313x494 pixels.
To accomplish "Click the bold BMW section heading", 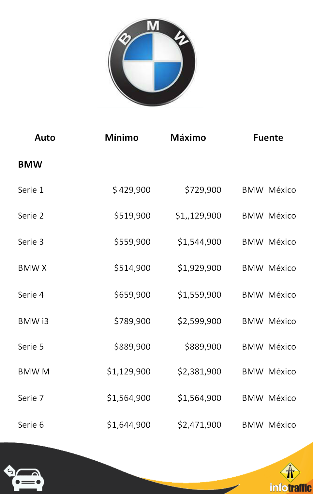I will (30, 164).
